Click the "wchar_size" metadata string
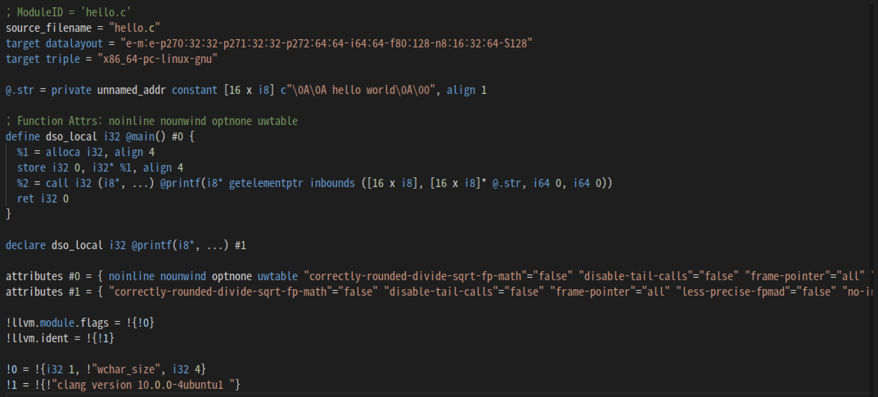 [x=129, y=369]
